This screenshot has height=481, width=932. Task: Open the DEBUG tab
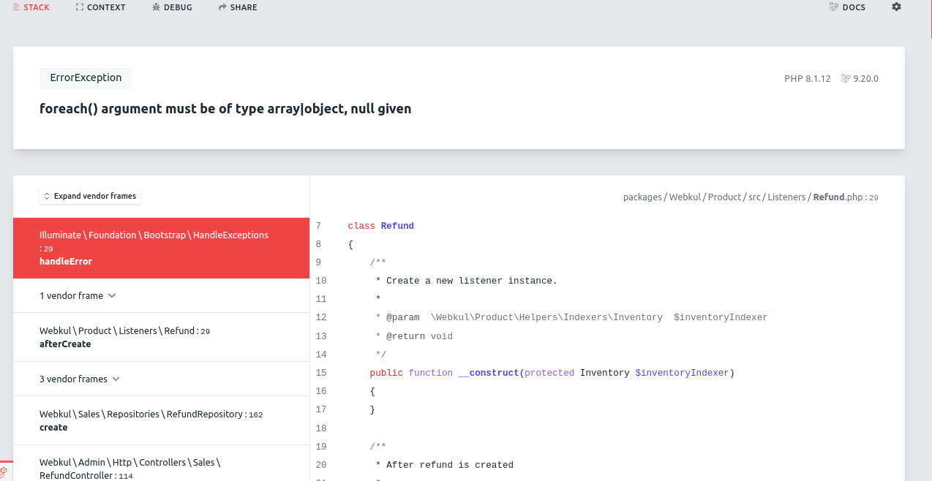(x=172, y=7)
